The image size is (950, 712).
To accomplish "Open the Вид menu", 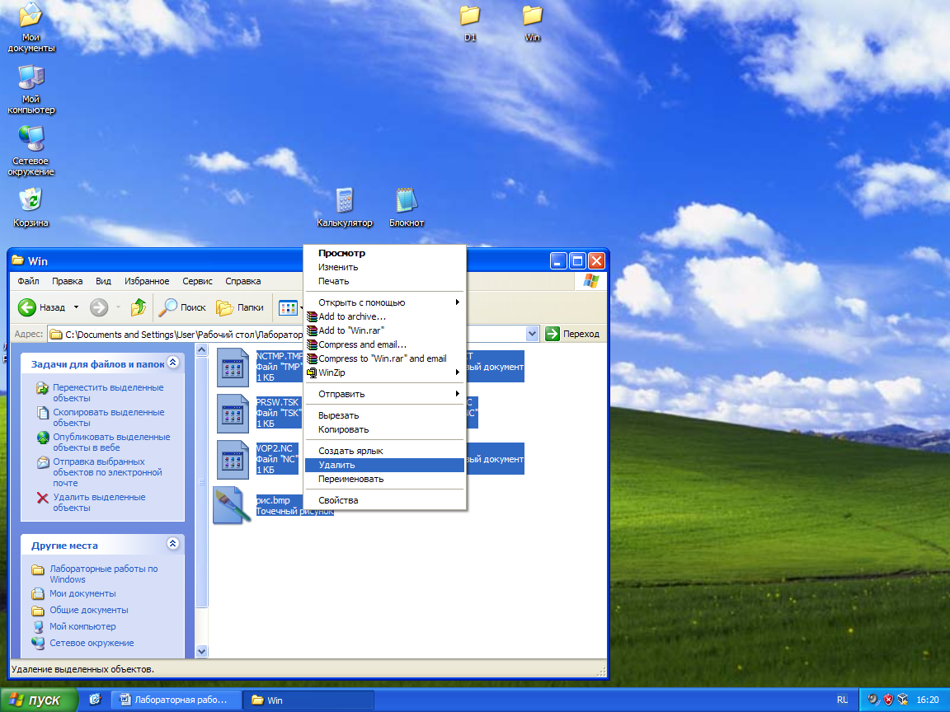I will 103,281.
